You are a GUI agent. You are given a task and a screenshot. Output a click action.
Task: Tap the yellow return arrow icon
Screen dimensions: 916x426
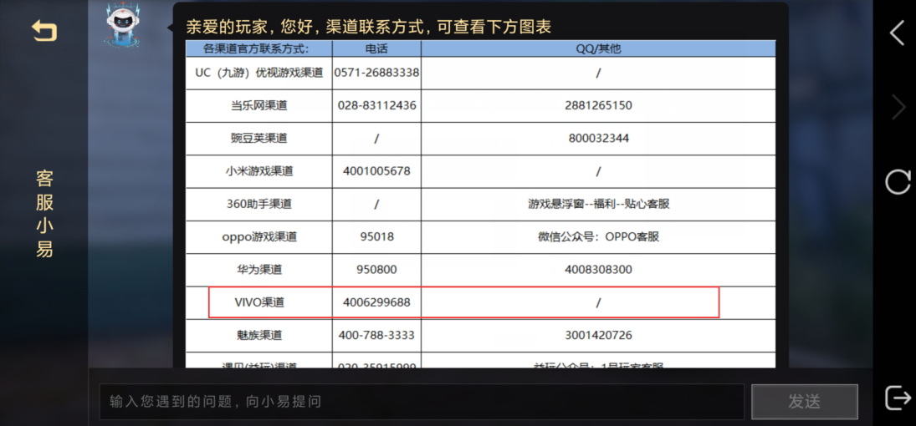pyautogui.click(x=44, y=31)
